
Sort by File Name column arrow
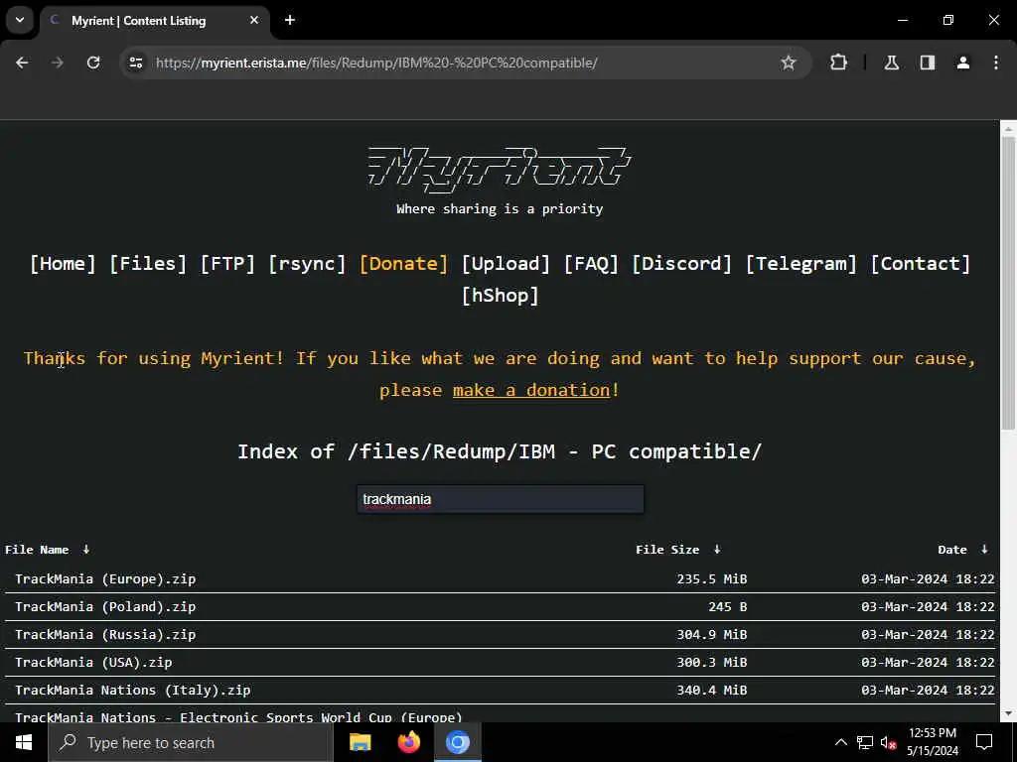click(86, 550)
